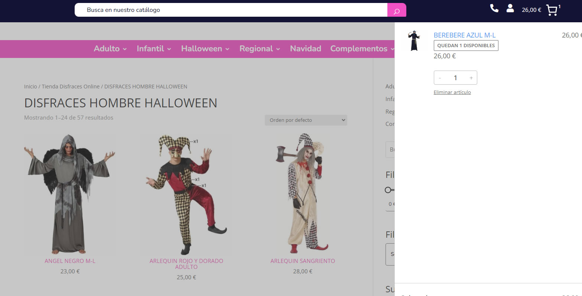Open the user account icon
This screenshot has width=582, height=296.
point(510,8)
